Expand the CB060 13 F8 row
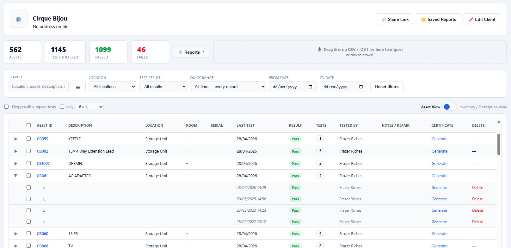 point(16,234)
